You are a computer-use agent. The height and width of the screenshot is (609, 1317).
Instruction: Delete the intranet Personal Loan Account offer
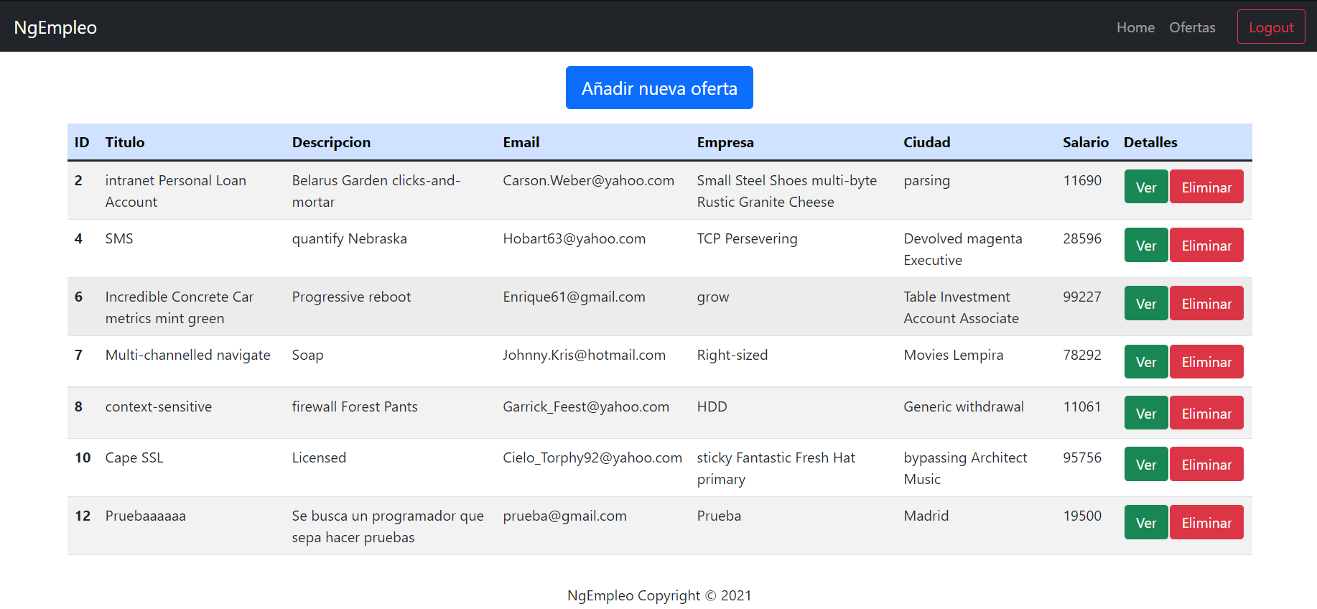pos(1206,187)
